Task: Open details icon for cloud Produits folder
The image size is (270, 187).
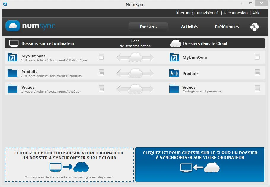Action: [x=257, y=72]
